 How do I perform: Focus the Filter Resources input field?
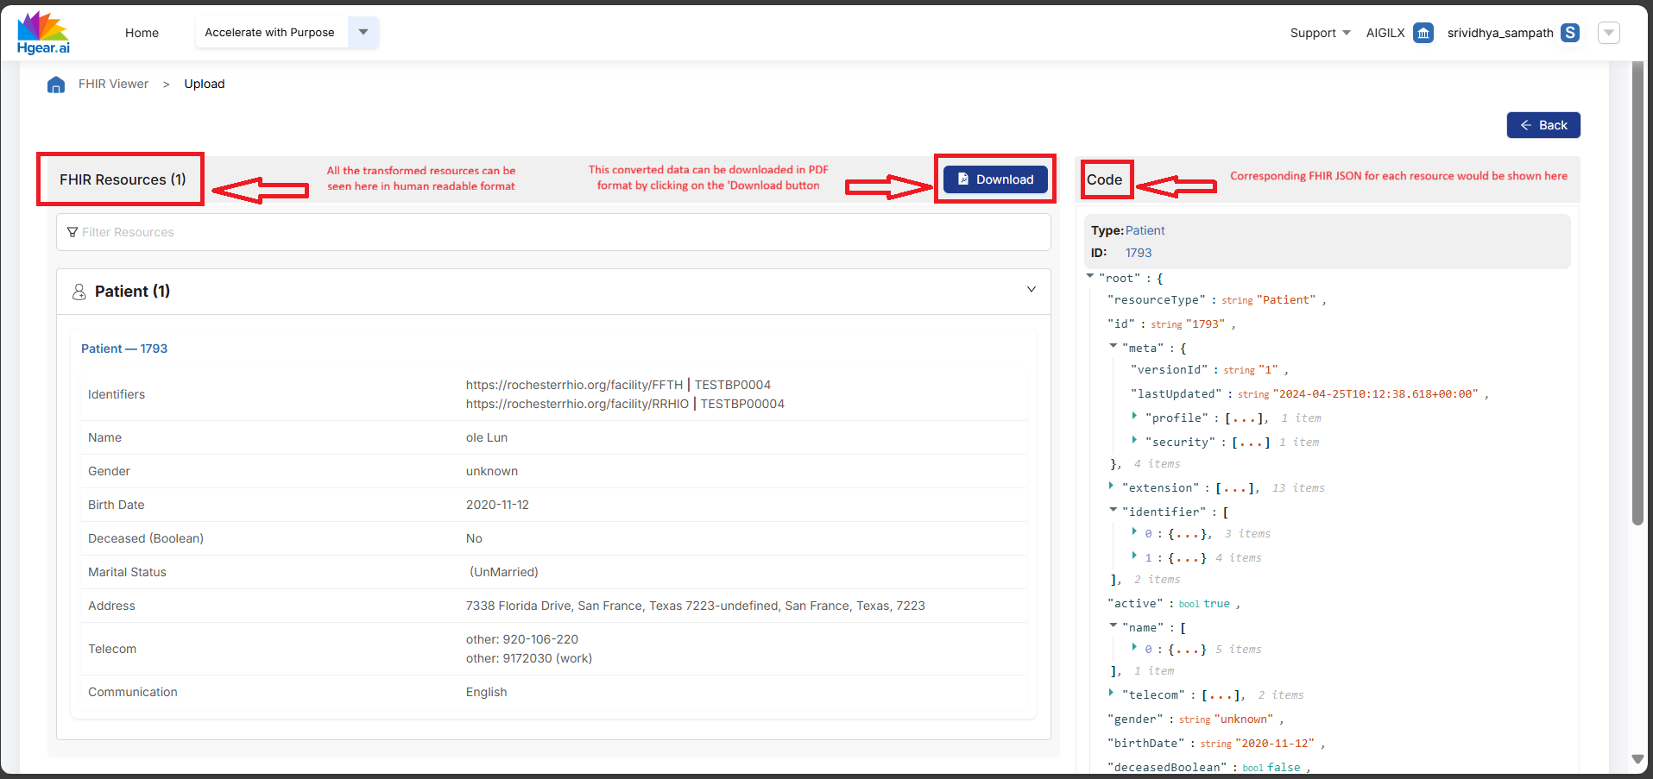point(552,232)
